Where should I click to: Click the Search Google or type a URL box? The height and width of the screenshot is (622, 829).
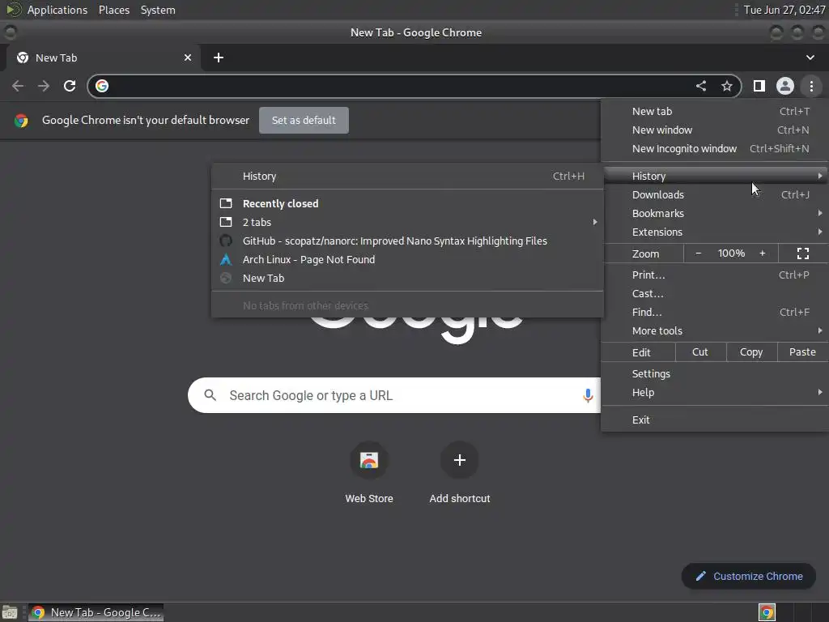click(x=394, y=395)
